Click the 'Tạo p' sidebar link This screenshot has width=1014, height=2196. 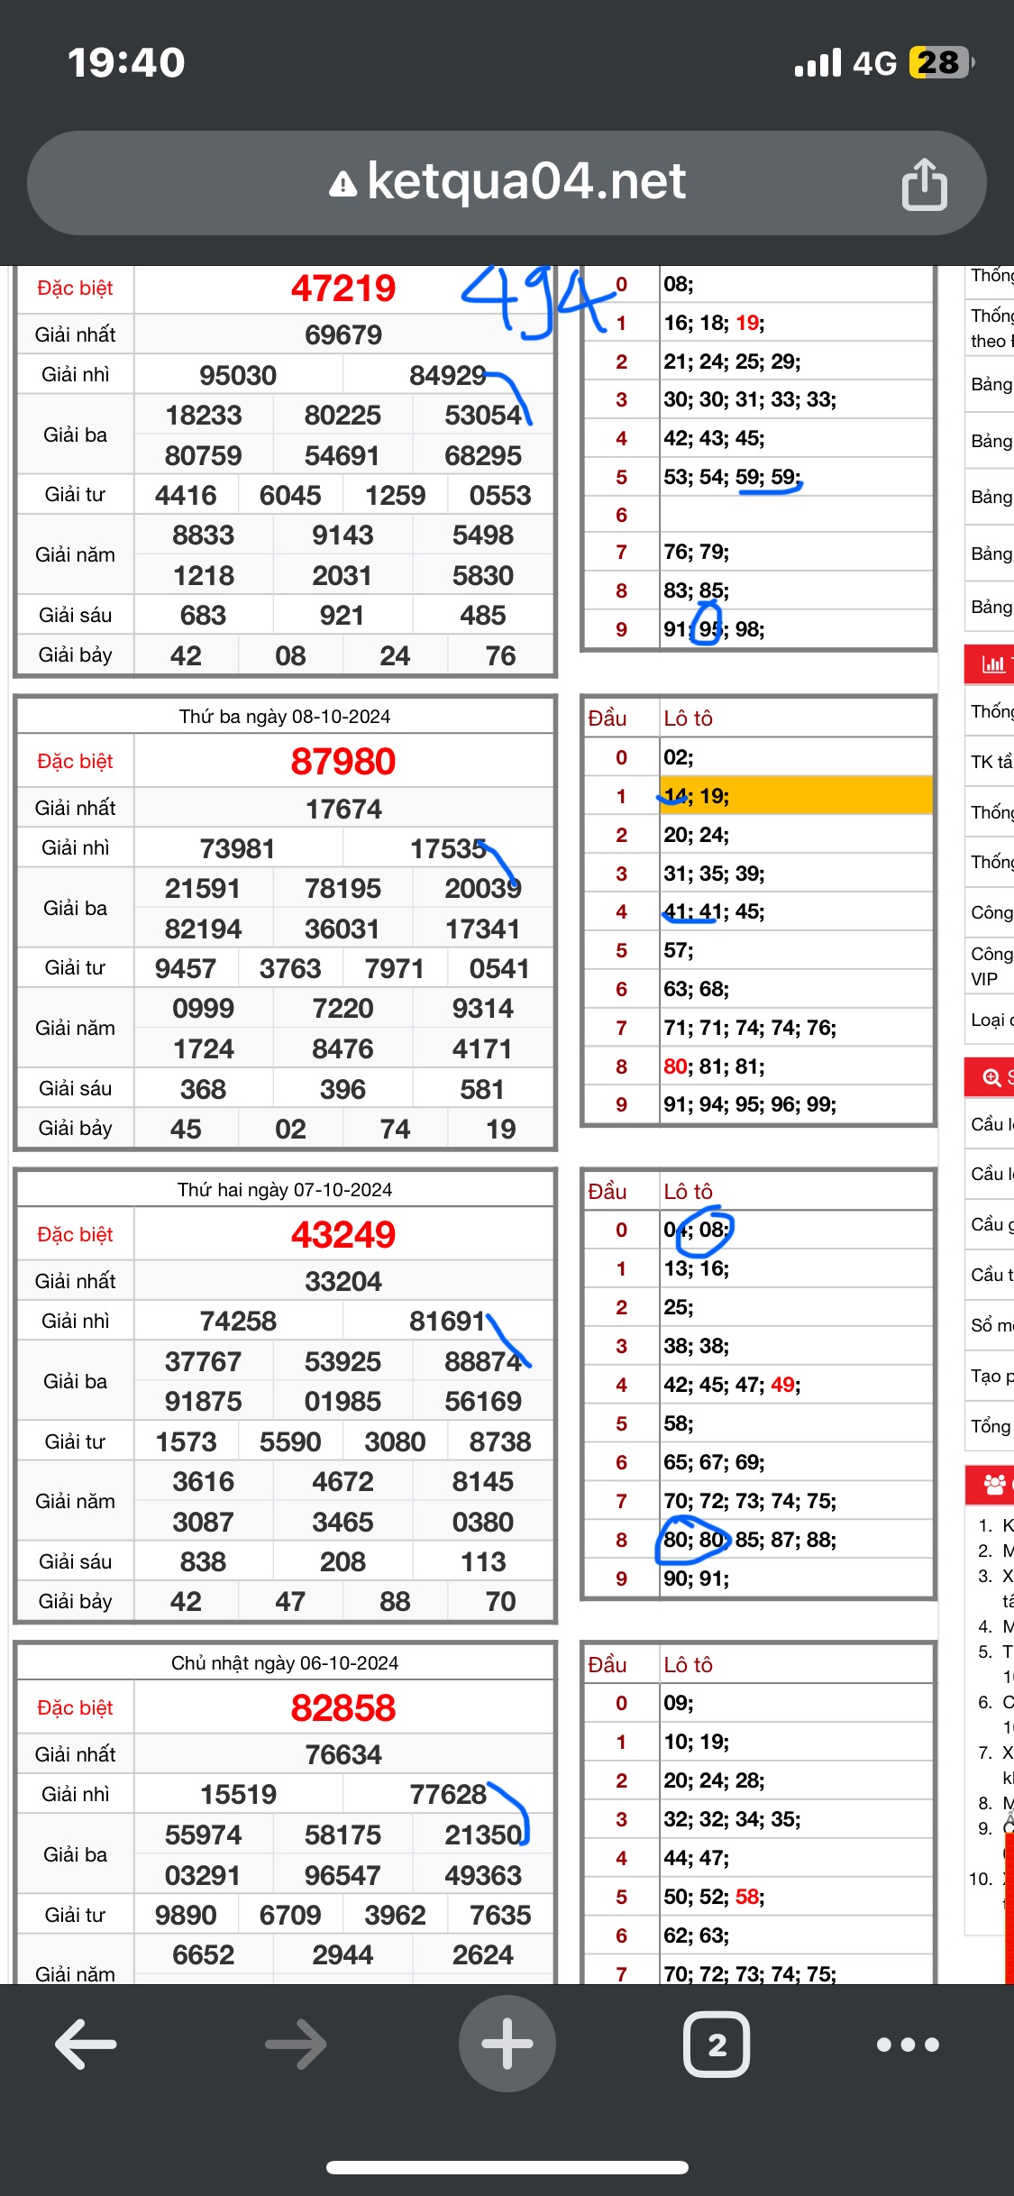pyautogui.click(x=991, y=1376)
